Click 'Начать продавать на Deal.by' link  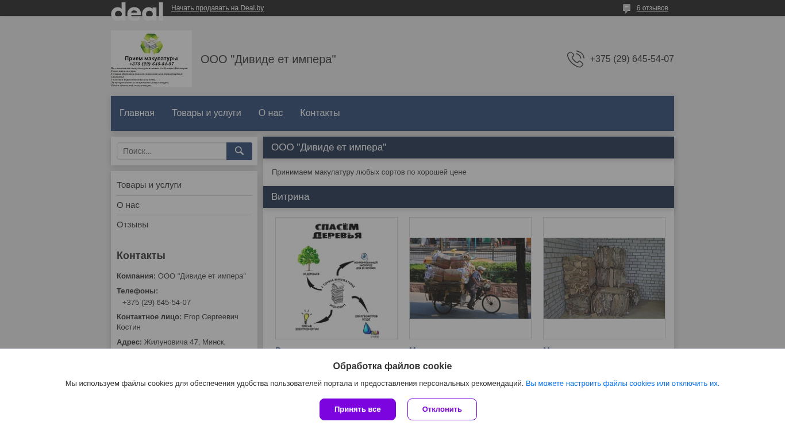[x=217, y=8]
